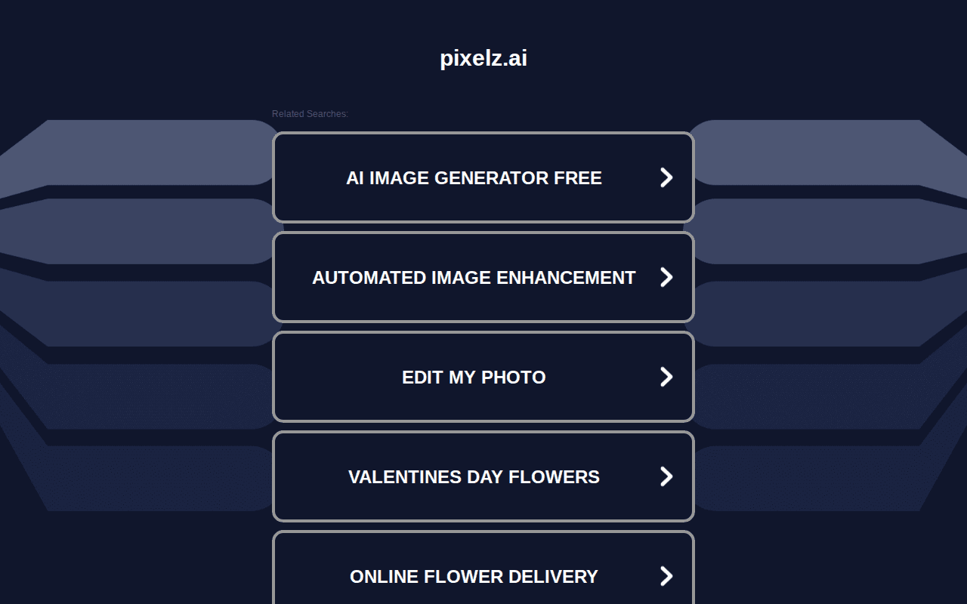Image resolution: width=967 pixels, height=604 pixels.
Task: Open the AI IMAGE GENERATOR FREE search link
Action: [474, 177]
